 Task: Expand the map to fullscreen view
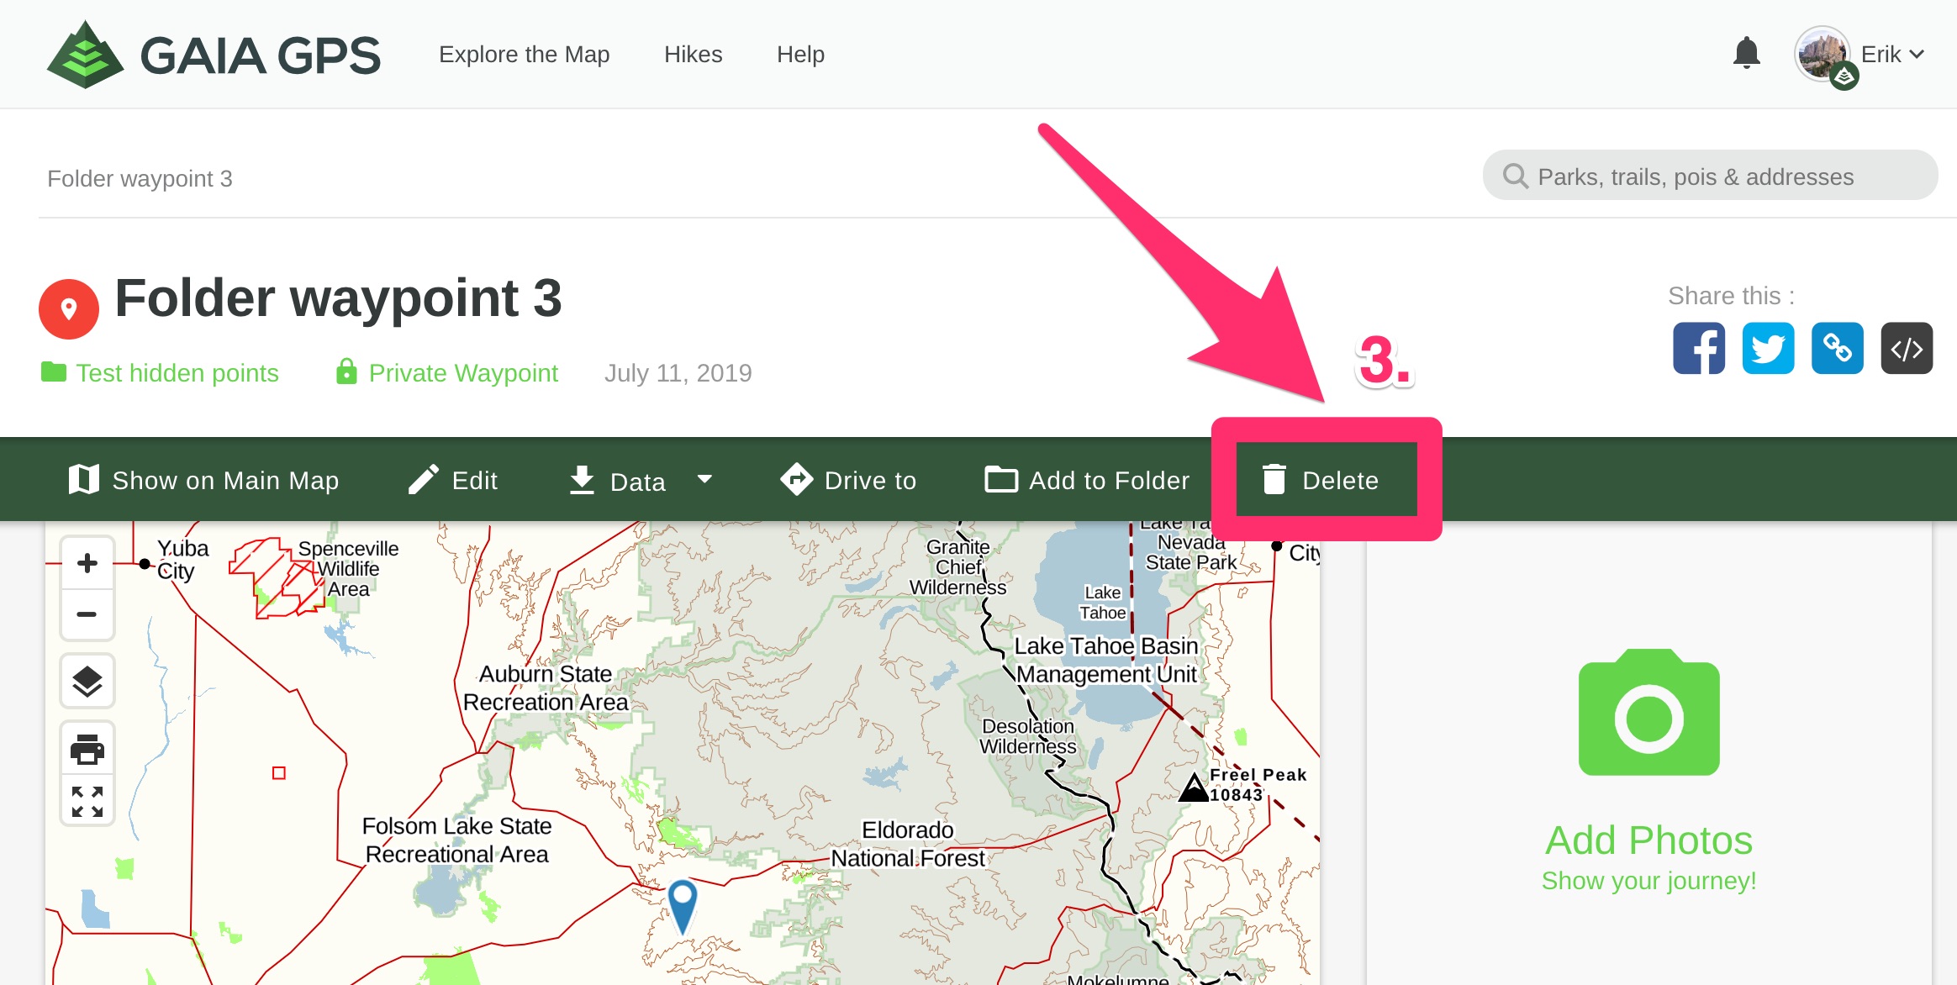pos(87,800)
